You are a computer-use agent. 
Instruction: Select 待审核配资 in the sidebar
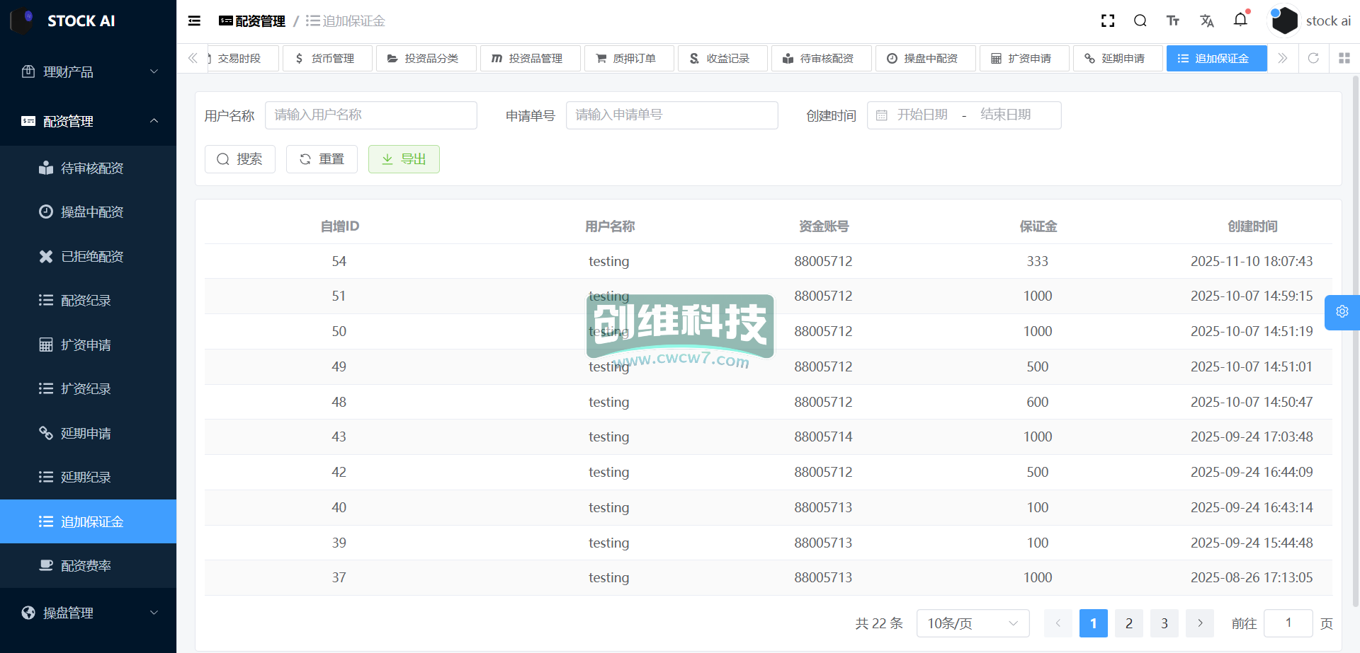tap(92, 168)
